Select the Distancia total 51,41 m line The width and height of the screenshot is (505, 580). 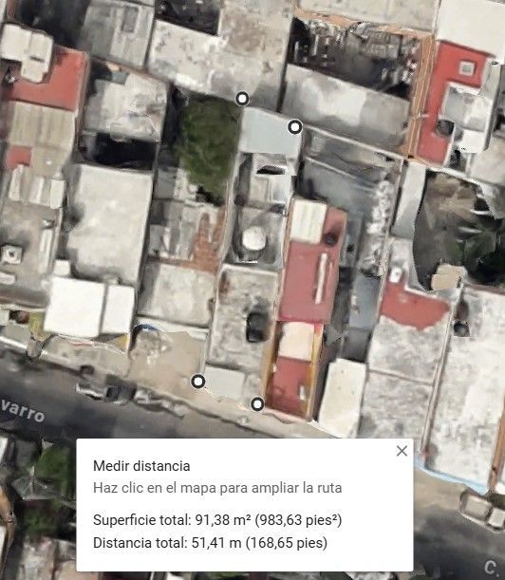point(210,543)
